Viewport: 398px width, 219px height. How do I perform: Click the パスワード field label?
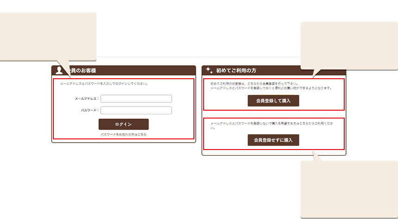(90, 110)
